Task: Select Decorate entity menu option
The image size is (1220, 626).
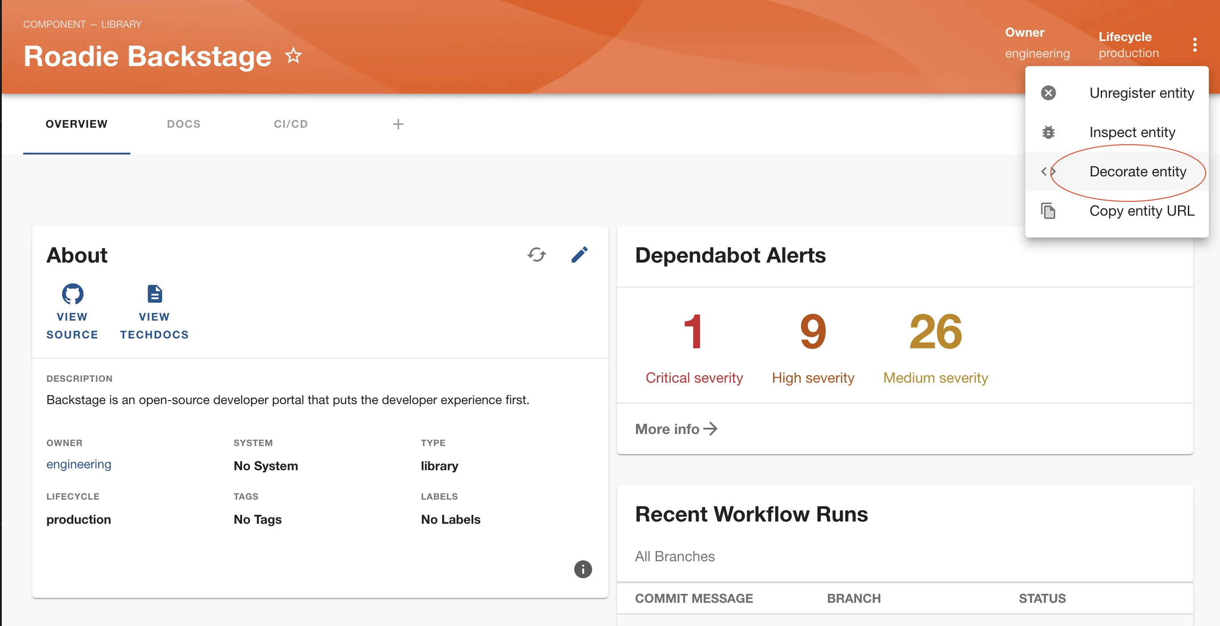Action: [1137, 171]
